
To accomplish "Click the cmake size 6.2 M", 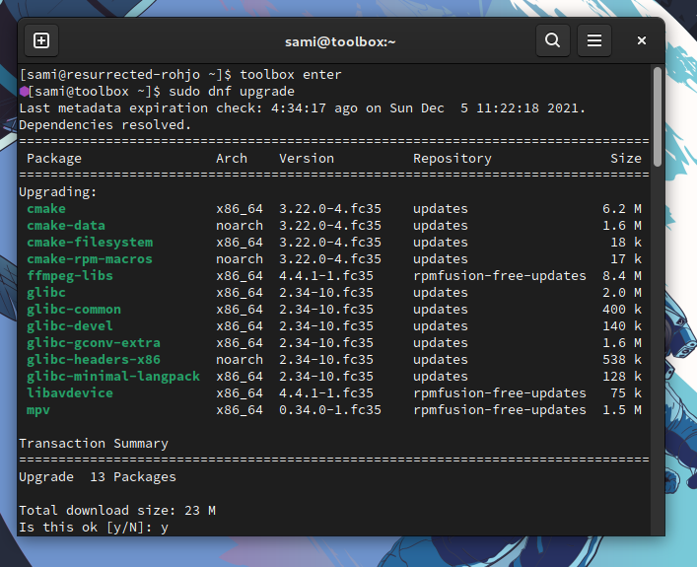I will click(622, 209).
